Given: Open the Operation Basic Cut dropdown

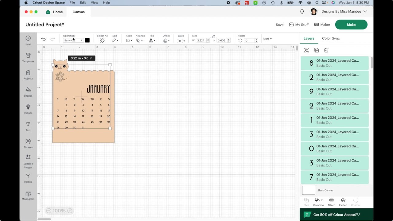Looking at the screenshot, I should [x=73, y=41].
